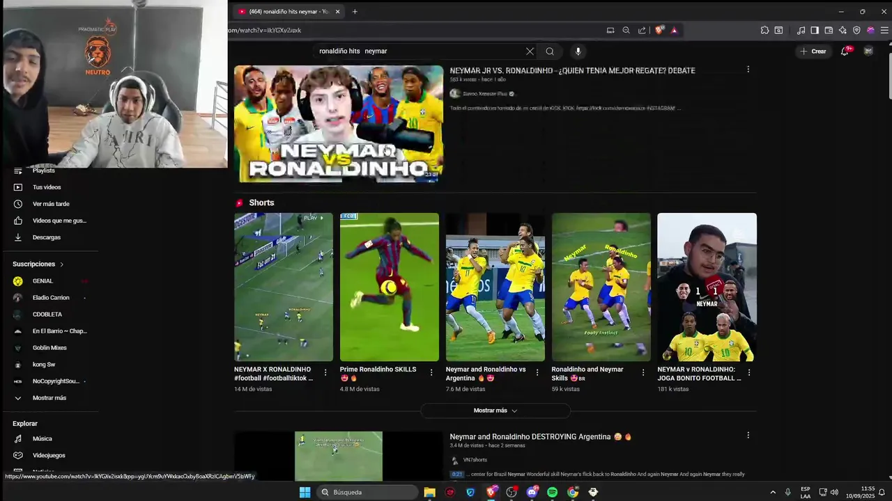
Task: Clear the YouTube search query with the X
Action: click(x=530, y=51)
